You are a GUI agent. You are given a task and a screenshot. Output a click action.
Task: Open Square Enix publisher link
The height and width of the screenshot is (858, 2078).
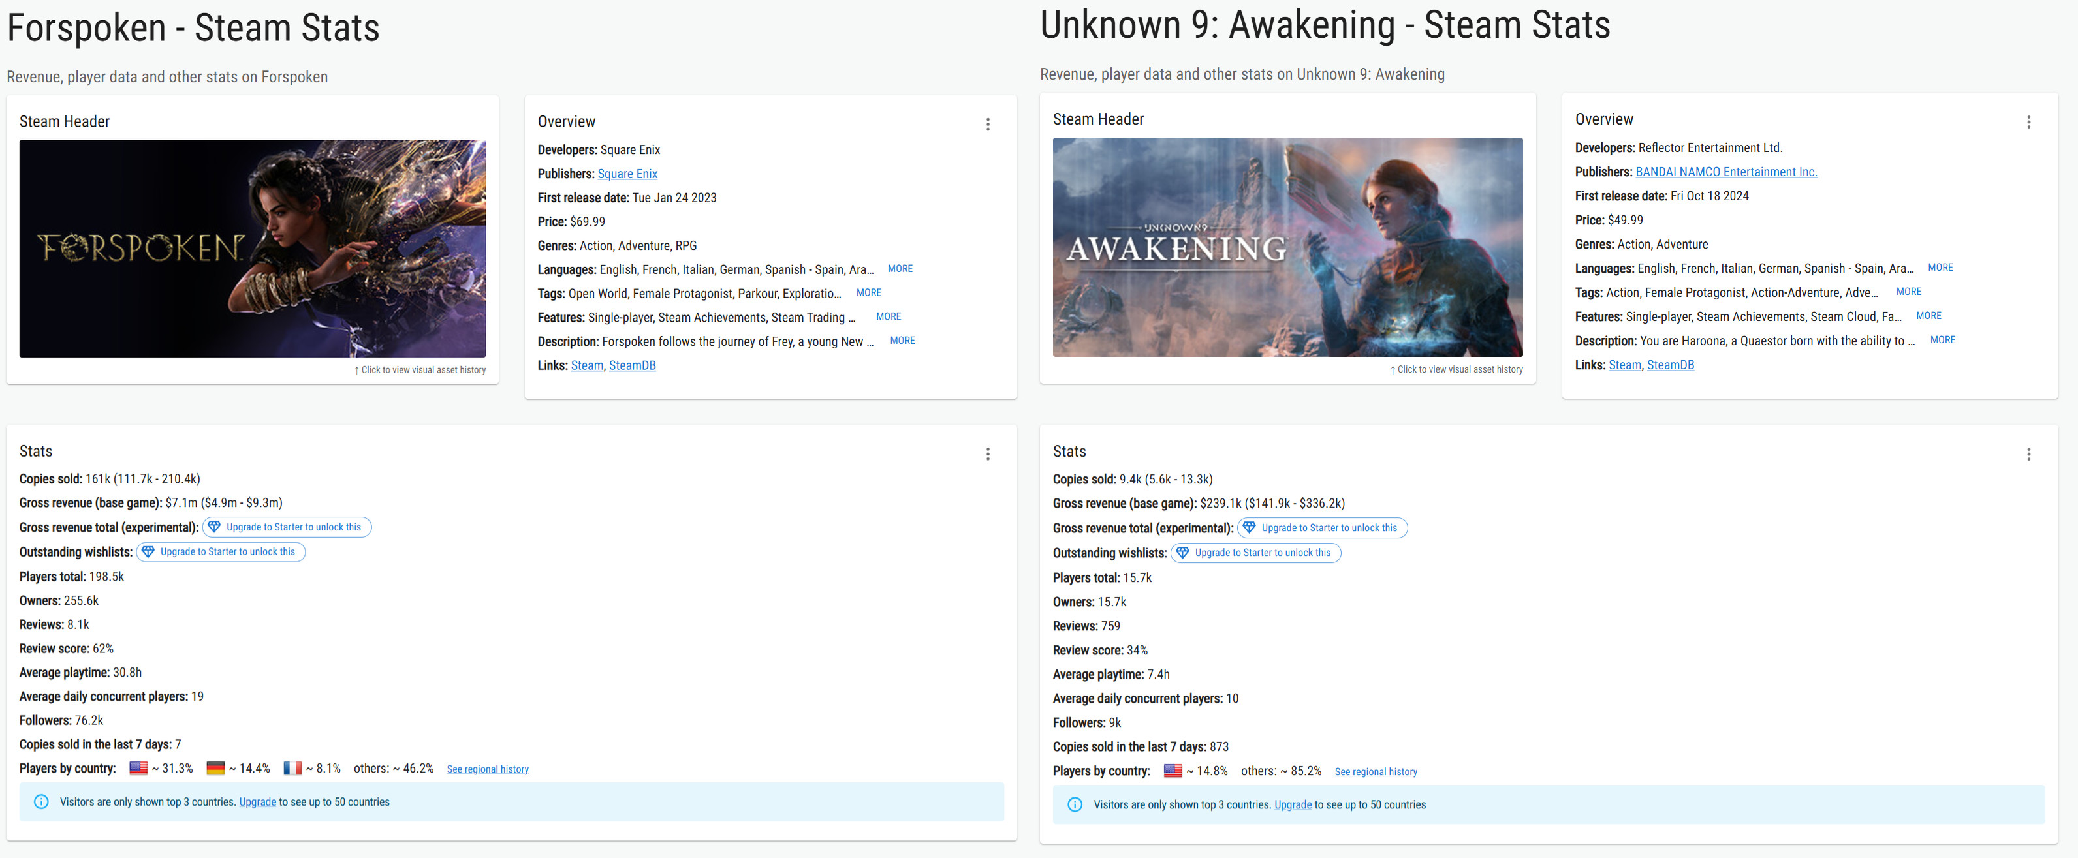click(627, 174)
